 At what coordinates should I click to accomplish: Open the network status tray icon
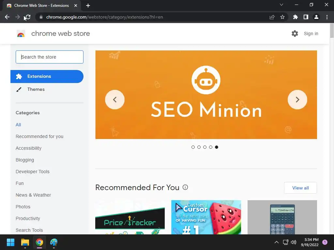click(286, 242)
